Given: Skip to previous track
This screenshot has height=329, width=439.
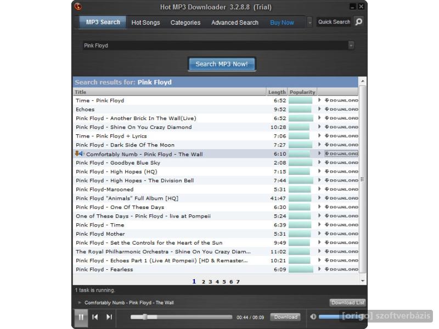Looking at the screenshot, I should tap(95, 317).
